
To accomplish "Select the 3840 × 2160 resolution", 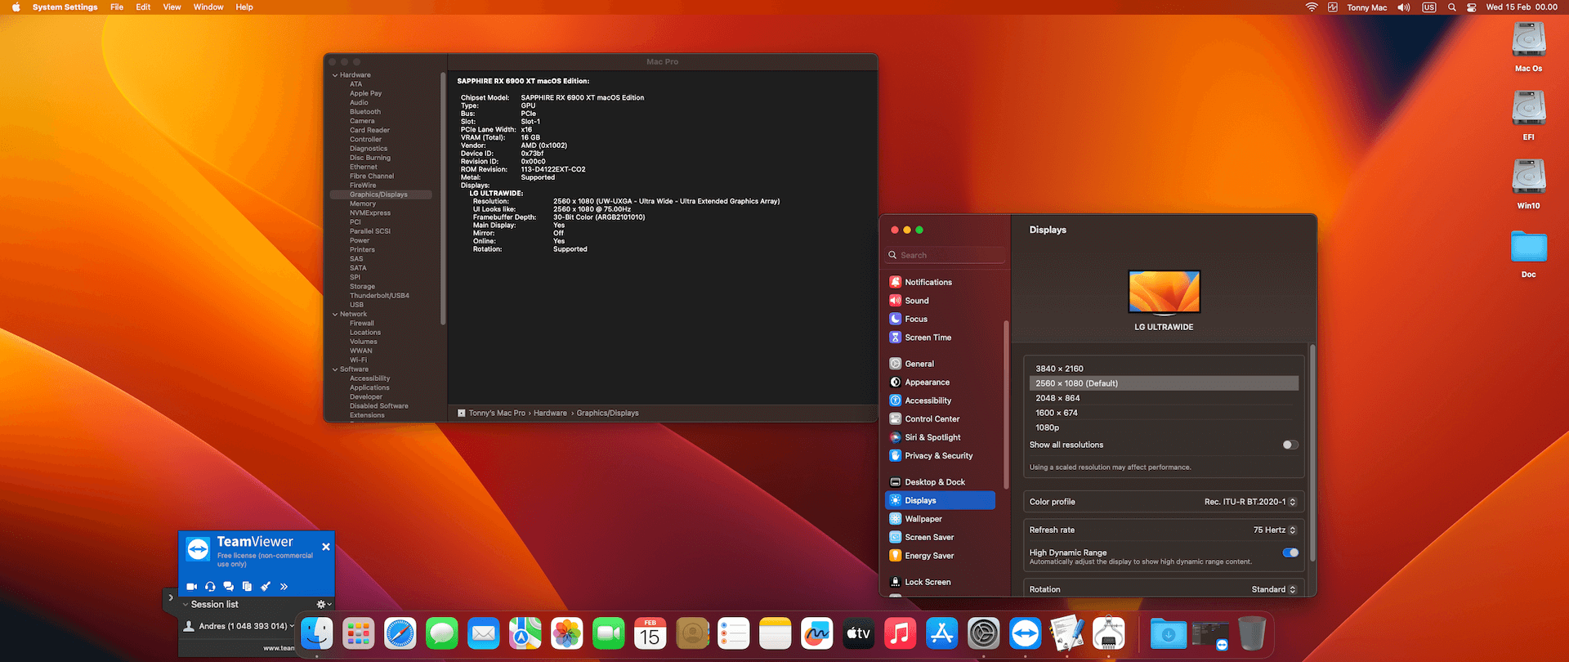I will [x=1059, y=369].
